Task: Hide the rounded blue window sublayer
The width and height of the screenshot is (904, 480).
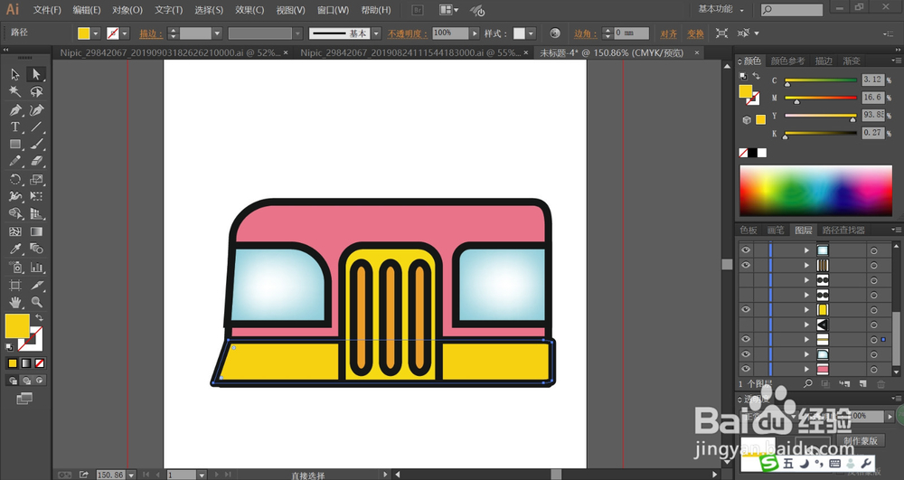Action: 746,353
